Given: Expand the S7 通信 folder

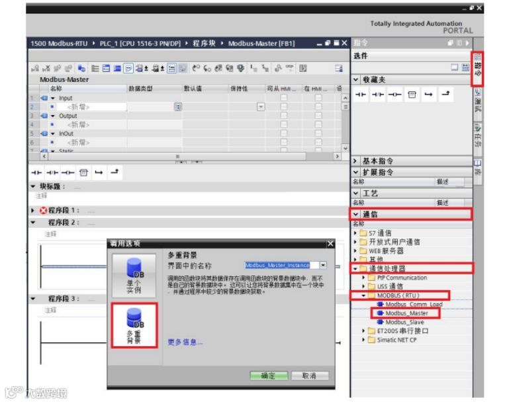Looking at the screenshot, I should (x=355, y=233).
